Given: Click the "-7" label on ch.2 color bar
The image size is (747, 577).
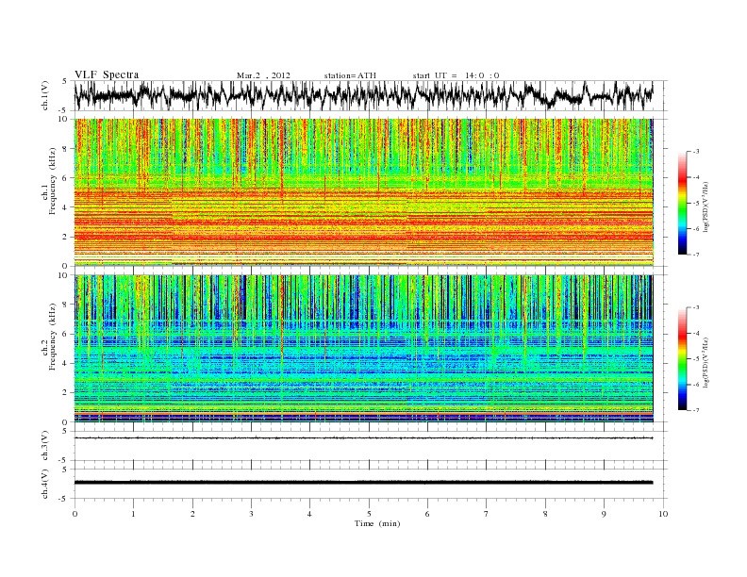Looking at the screenshot, I should click(696, 410).
